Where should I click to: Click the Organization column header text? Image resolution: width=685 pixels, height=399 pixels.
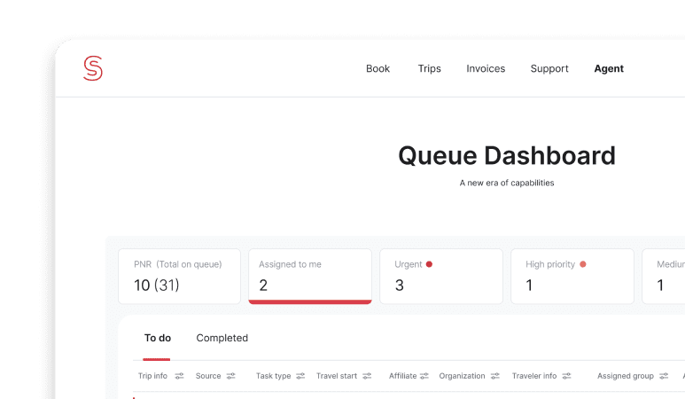click(463, 376)
